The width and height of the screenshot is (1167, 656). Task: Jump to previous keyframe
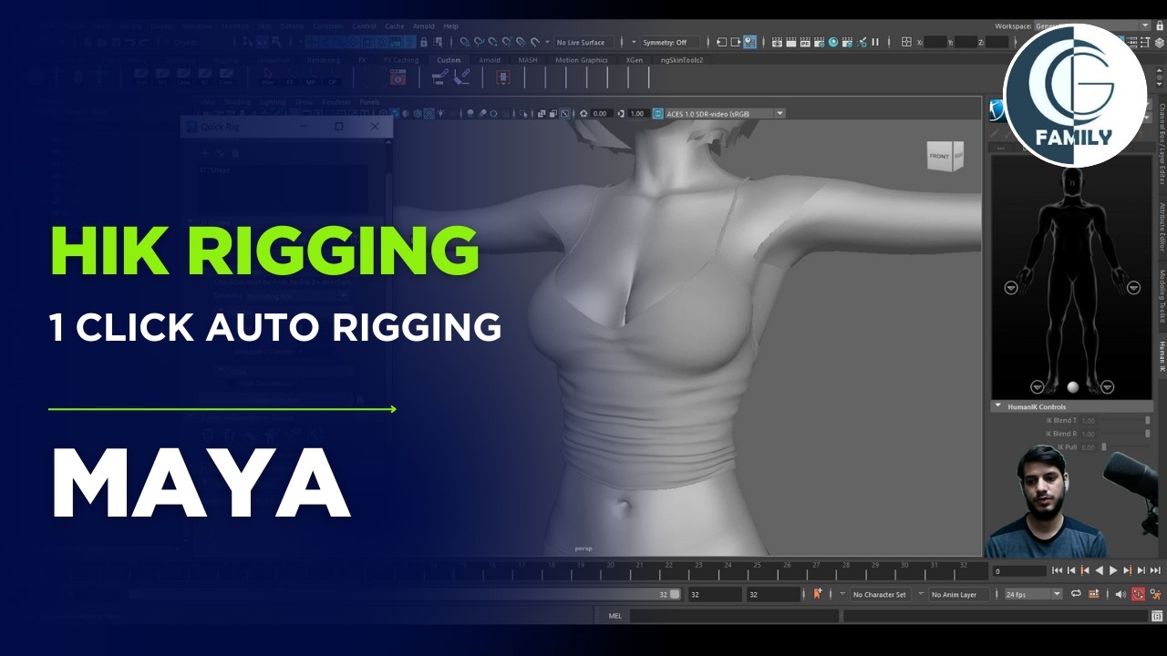[1085, 570]
